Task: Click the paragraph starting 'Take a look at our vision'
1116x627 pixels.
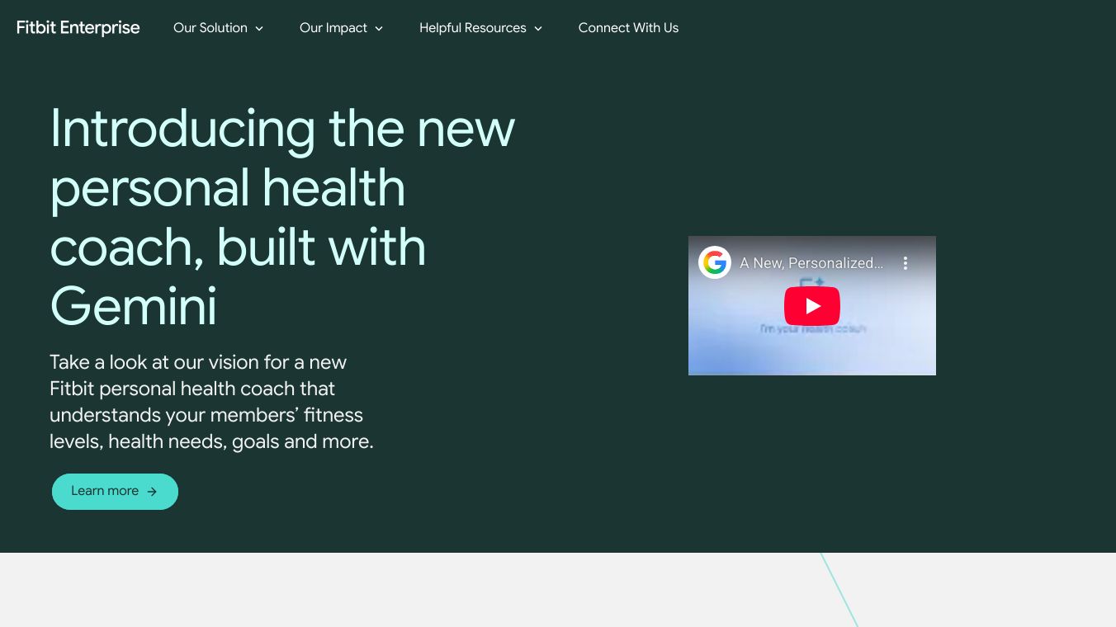Action: tap(211, 402)
